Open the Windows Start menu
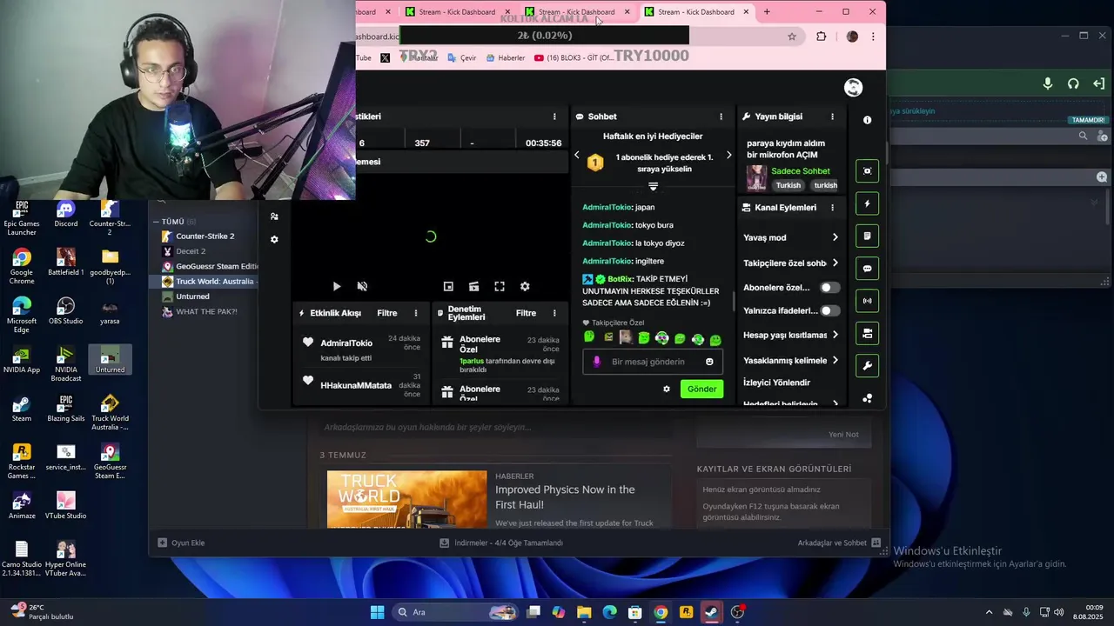 pos(377,612)
